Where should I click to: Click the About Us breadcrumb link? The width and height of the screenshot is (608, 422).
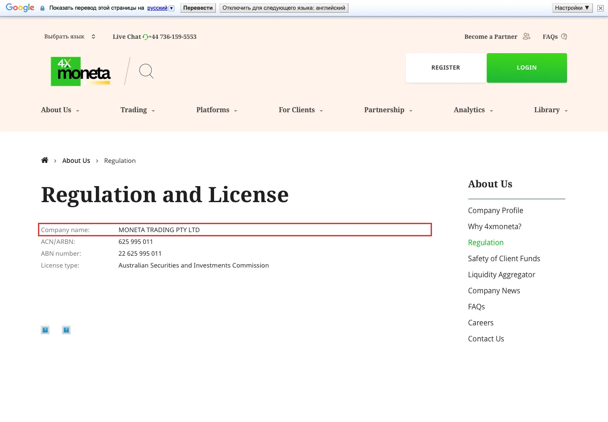coord(76,160)
